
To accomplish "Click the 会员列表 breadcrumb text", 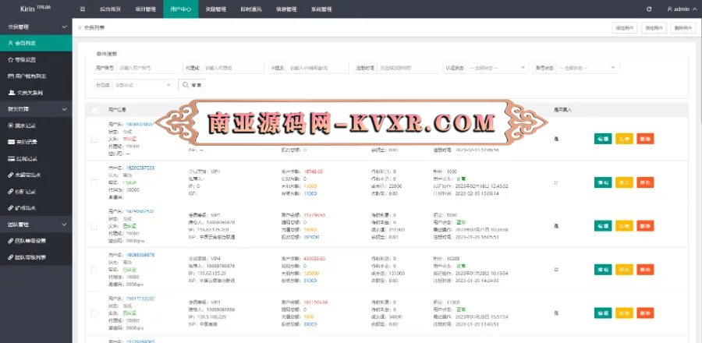I will click(x=94, y=28).
